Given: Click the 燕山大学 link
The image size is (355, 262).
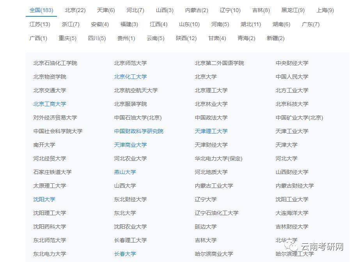Looking at the screenshot, I should 125,172.
